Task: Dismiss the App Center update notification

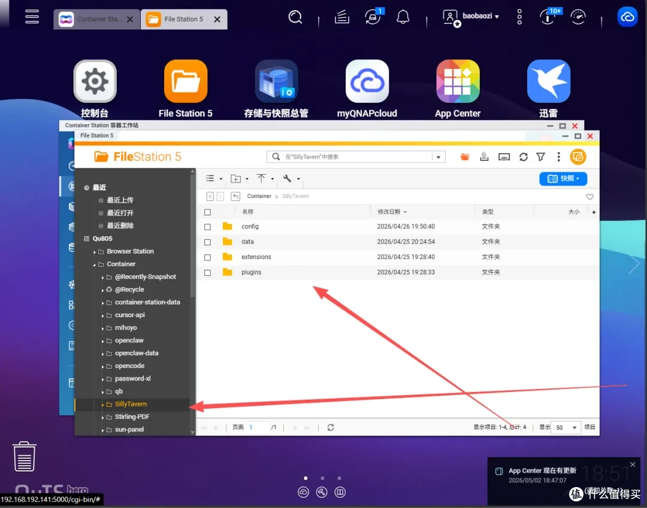Action: 633,464
